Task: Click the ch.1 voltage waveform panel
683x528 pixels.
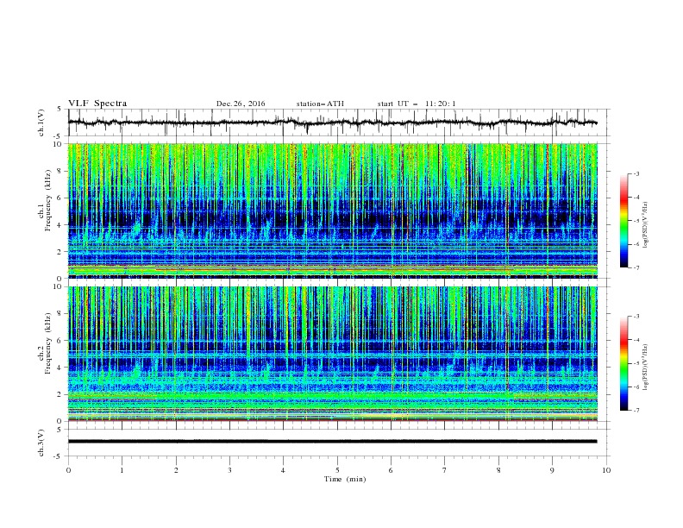Action: click(x=339, y=123)
